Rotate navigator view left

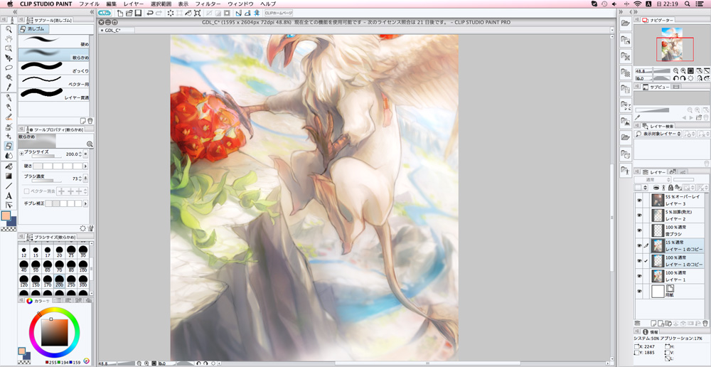coord(676,78)
